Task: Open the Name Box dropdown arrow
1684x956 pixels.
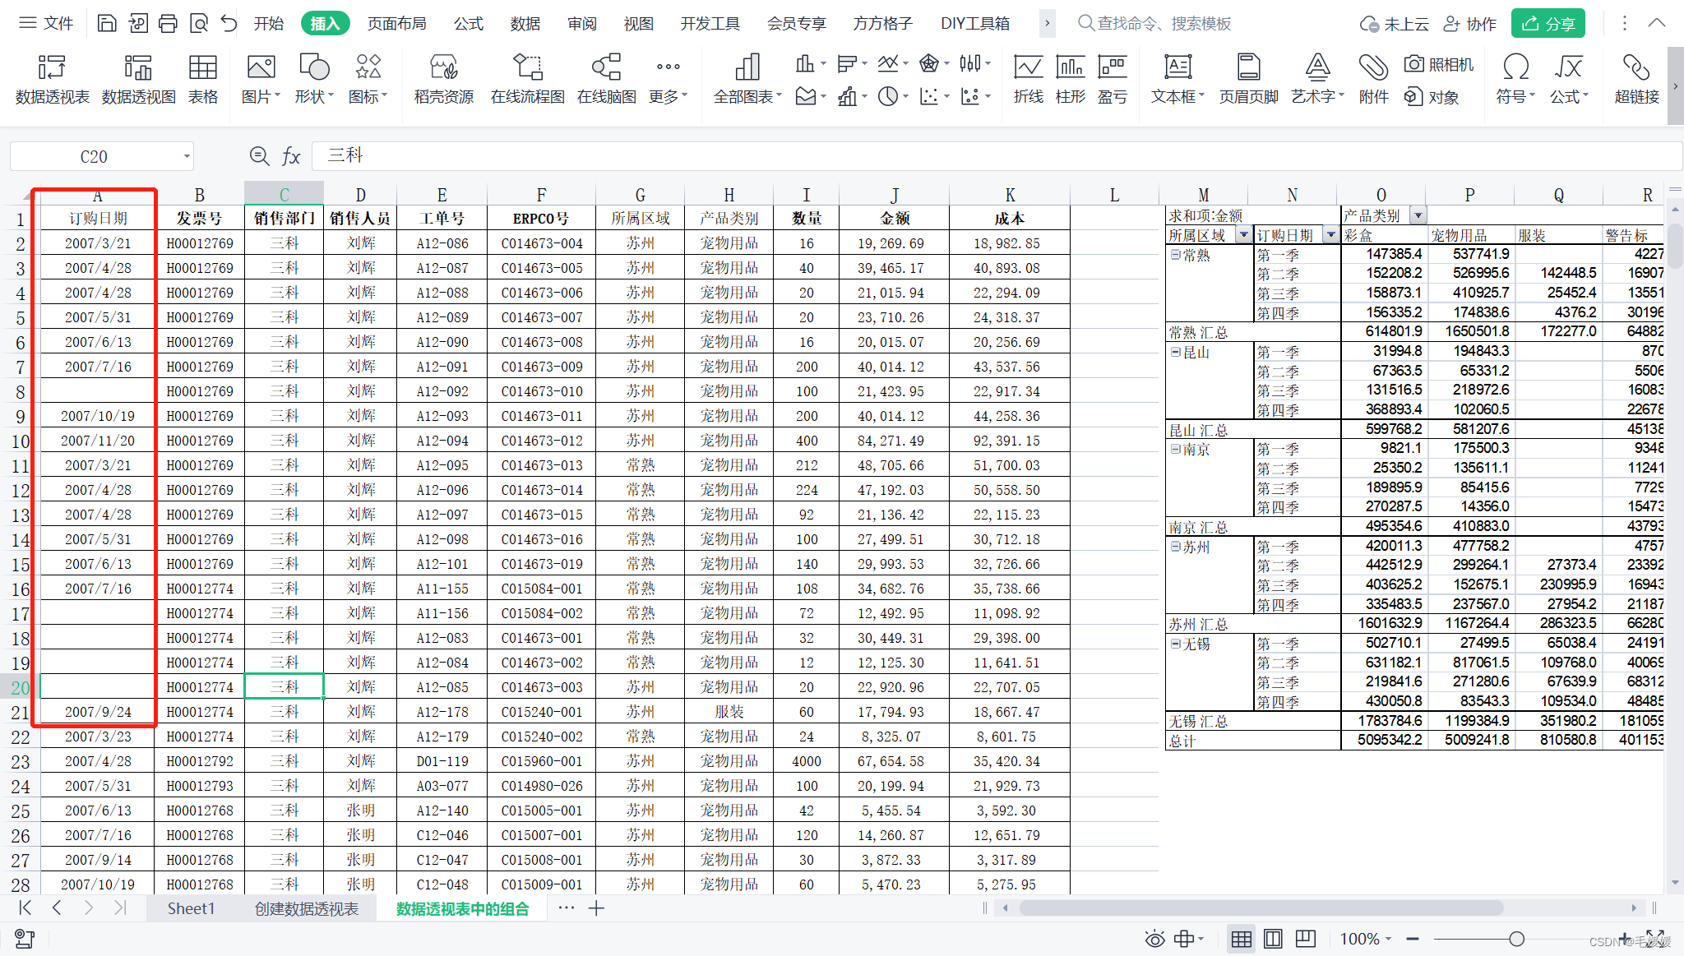Action: tap(187, 156)
